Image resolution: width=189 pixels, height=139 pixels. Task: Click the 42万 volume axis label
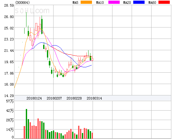click(10, 111)
